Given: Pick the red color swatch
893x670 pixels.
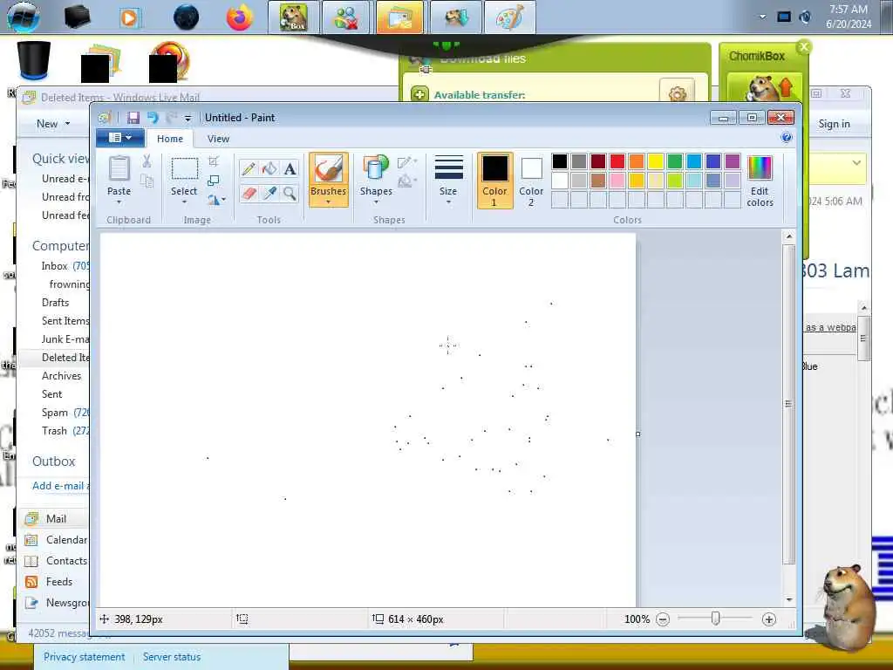Looking at the screenshot, I should (x=617, y=161).
